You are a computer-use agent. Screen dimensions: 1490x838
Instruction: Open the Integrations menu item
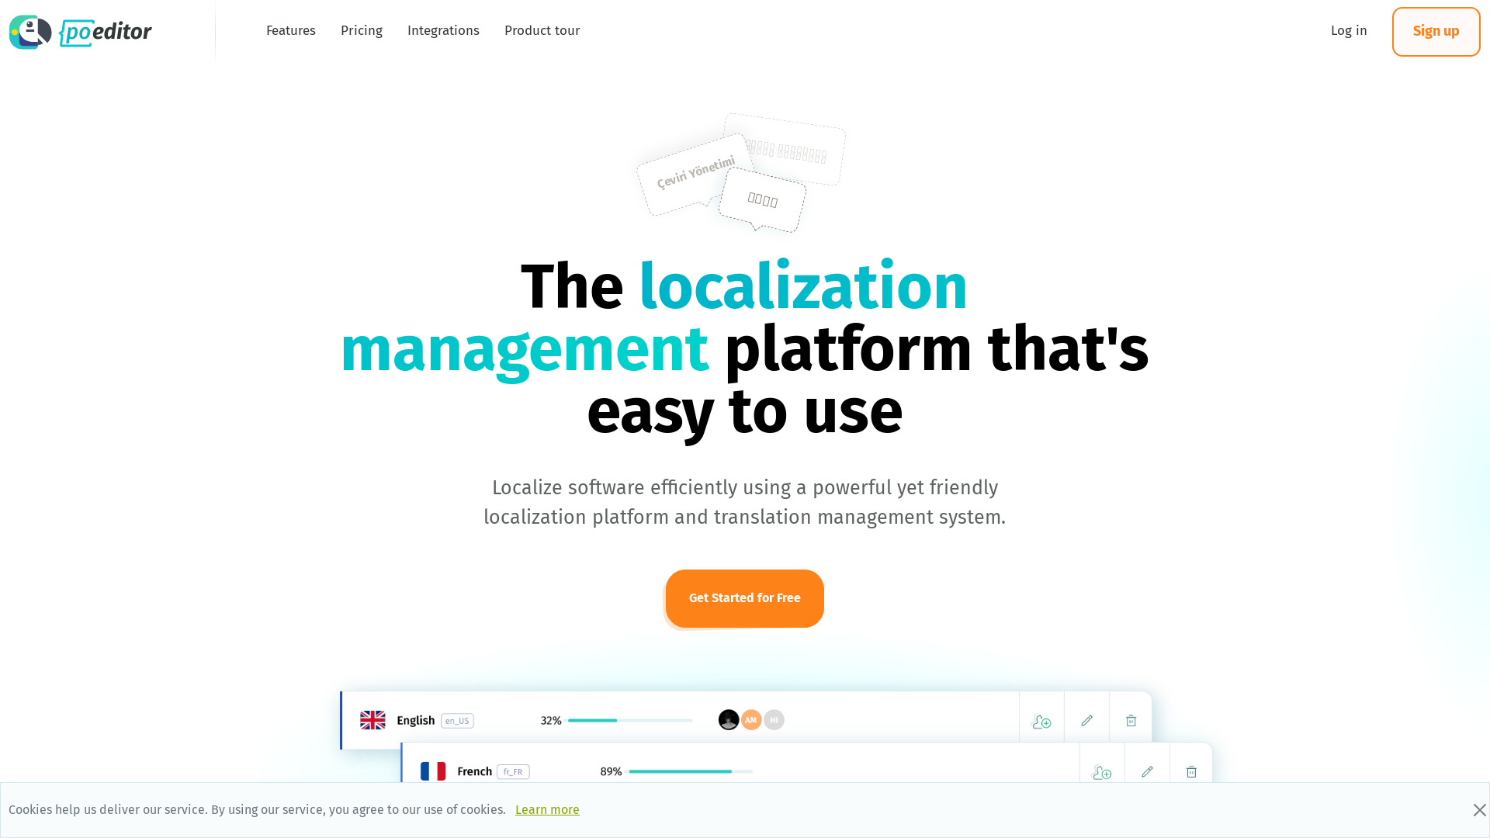point(443,31)
